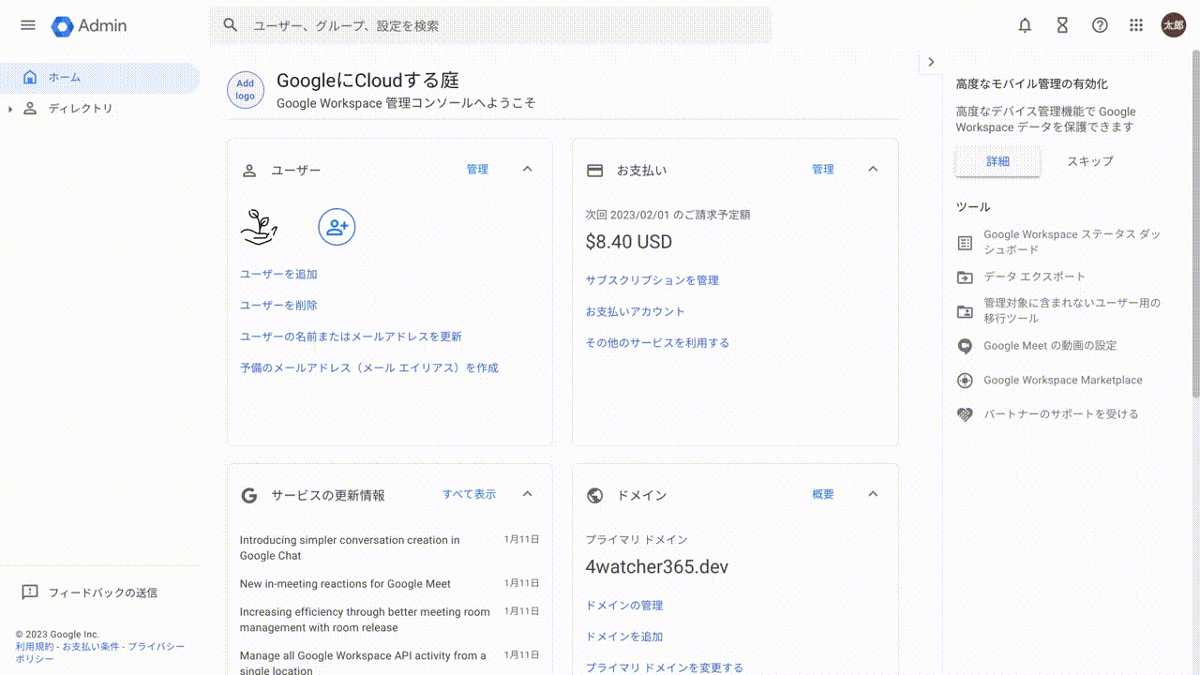Click 予備のメールアドレス（メール エイリアス）を作成
The width and height of the screenshot is (1200, 675).
click(x=369, y=368)
